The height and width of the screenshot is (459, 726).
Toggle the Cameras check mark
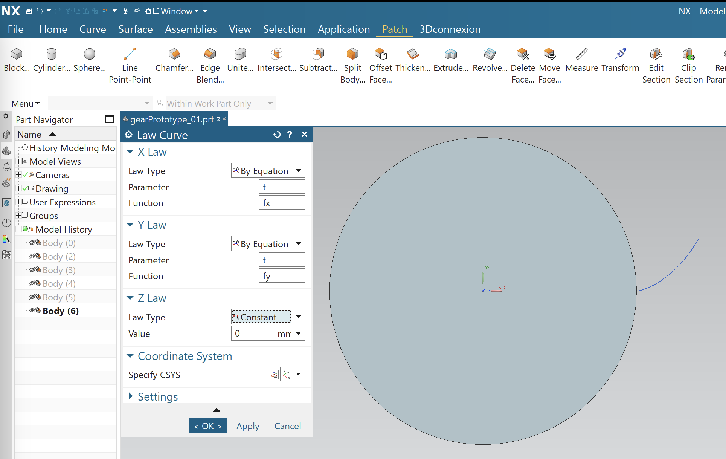click(x=25, y=175)
